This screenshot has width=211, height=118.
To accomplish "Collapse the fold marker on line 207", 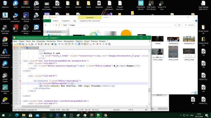I will pos(20,61).
